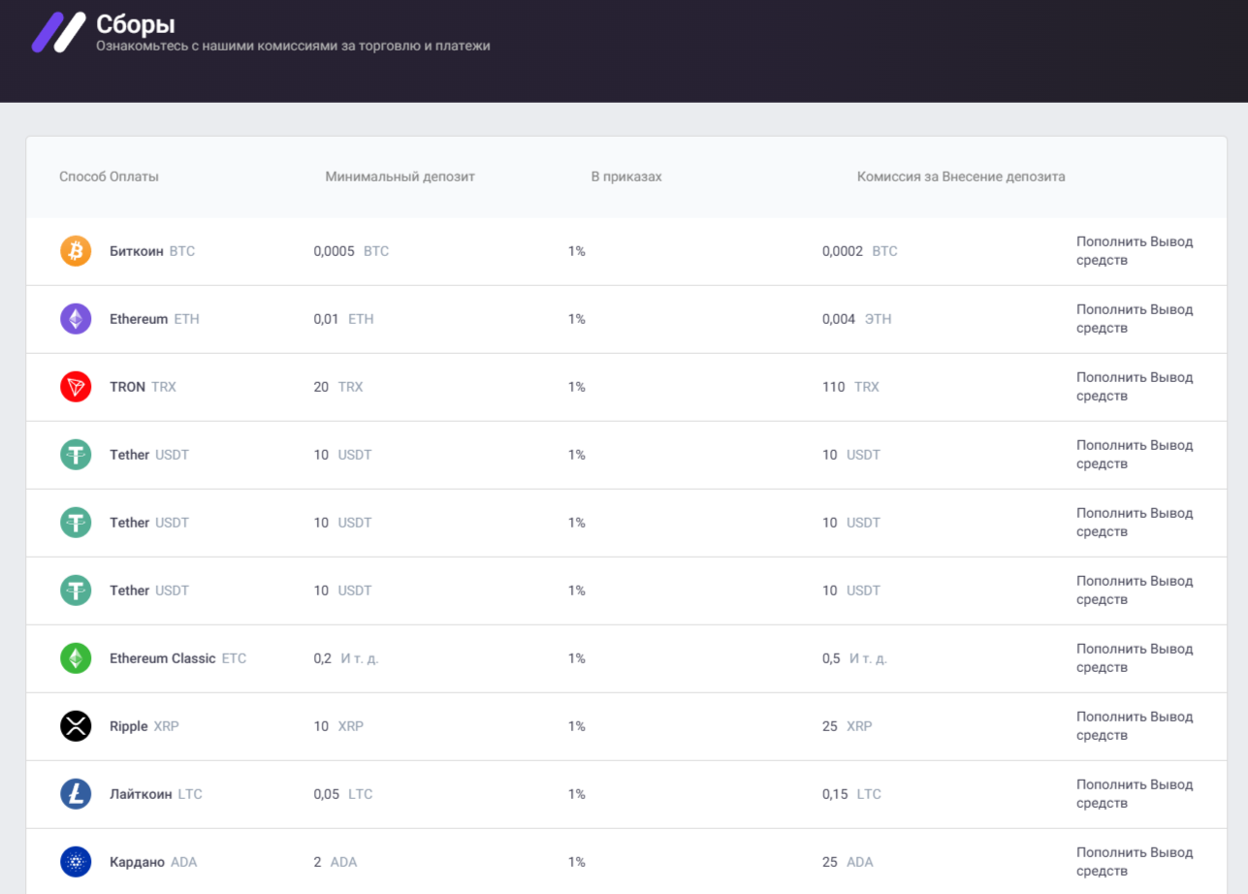Click Вывод in the Ripple row
Viewport: 1248px width, 894px height.
pos(1171,717)
